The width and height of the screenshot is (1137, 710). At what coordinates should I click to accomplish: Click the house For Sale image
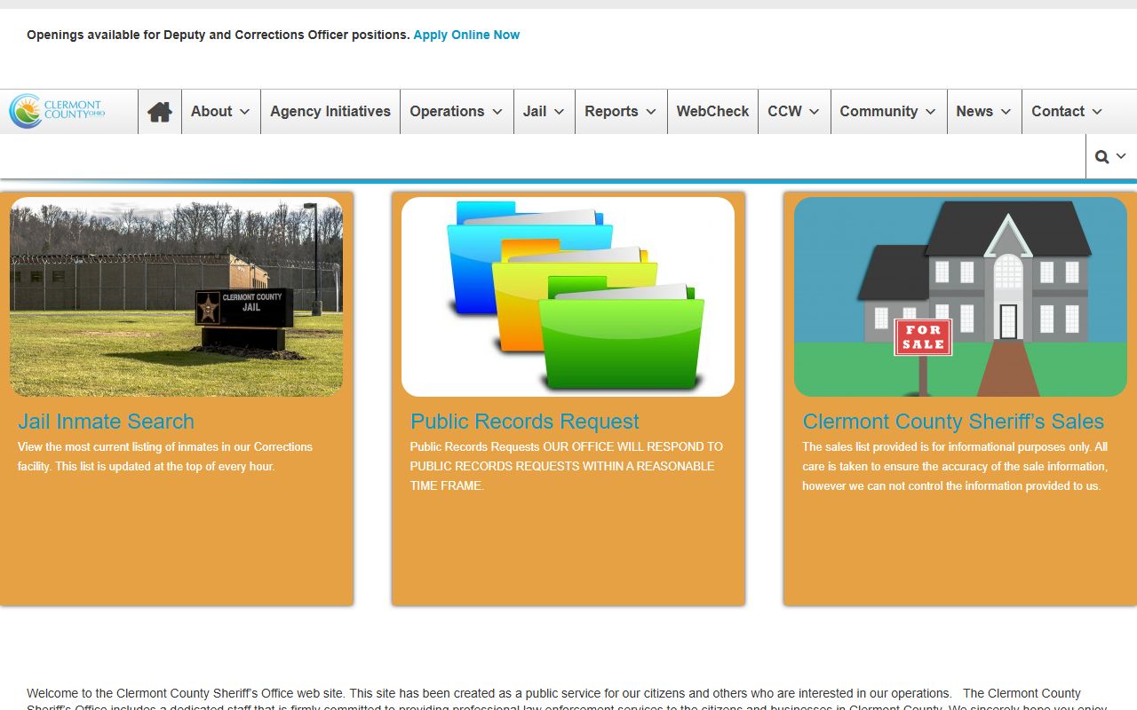click(959, 296)
